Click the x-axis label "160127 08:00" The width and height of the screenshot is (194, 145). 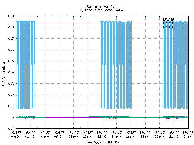click(73, 135)
